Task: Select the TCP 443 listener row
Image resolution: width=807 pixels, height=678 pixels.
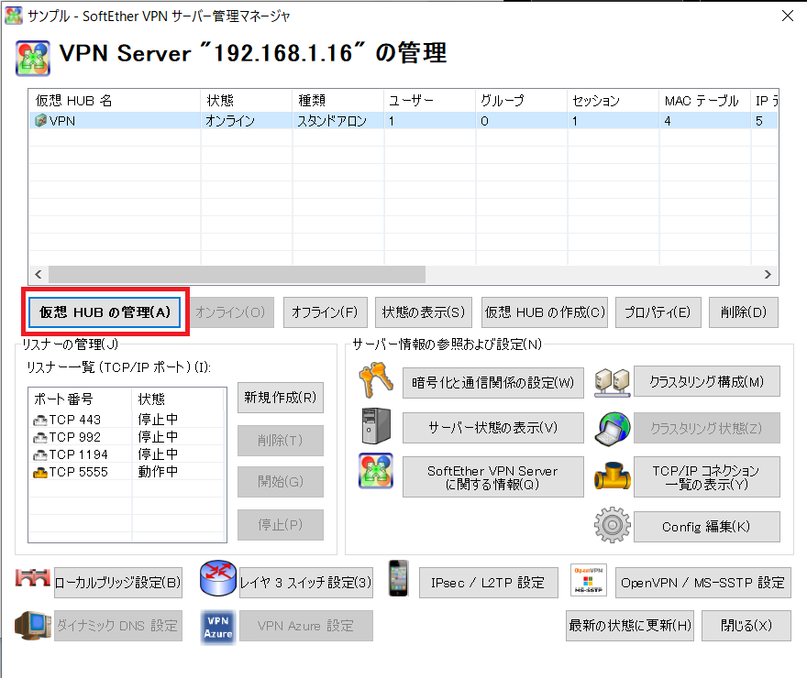Action: (127, 420)
